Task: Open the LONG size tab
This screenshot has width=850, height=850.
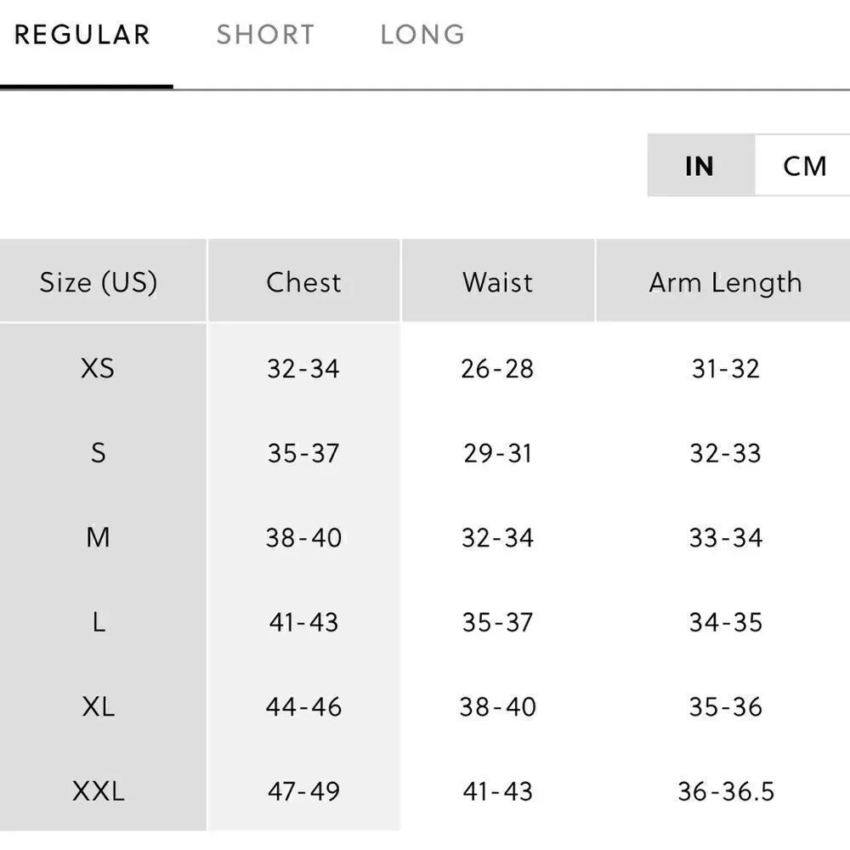Action: [422, 35]
